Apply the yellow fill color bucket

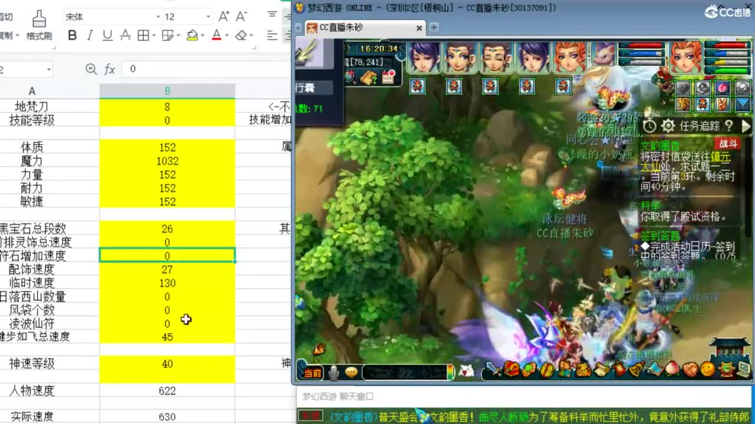(x=192, y=36)
